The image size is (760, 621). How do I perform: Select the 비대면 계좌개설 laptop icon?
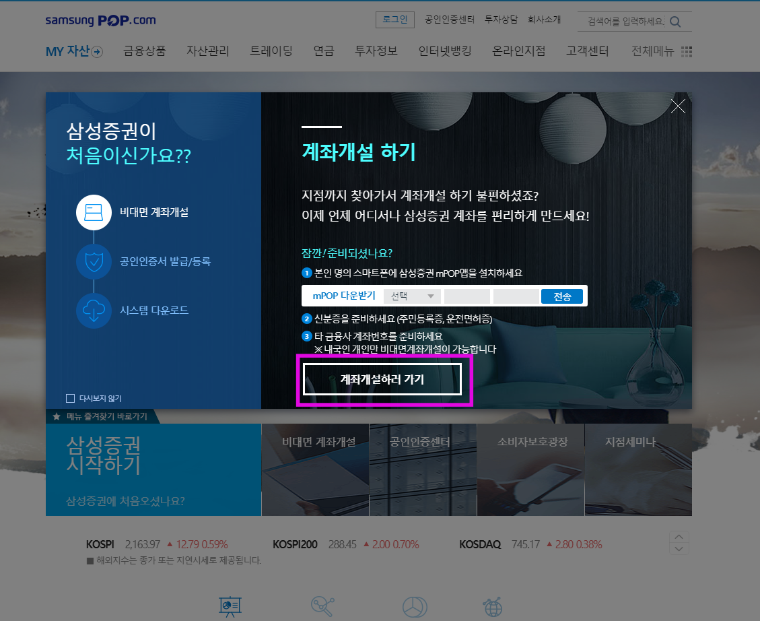tap(94, 212)
